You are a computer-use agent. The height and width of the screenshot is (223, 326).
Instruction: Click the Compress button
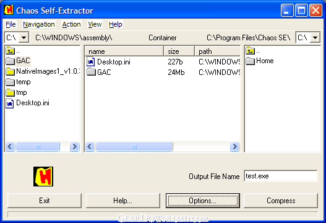click(x=281, y=201)
